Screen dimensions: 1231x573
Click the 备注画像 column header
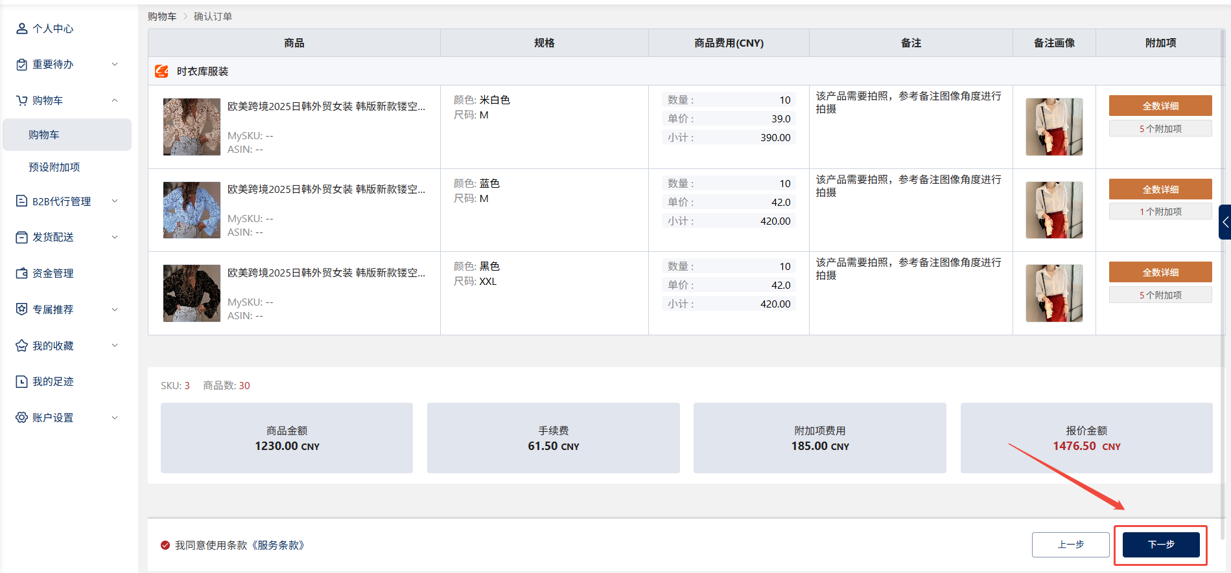click(1054, 43)
